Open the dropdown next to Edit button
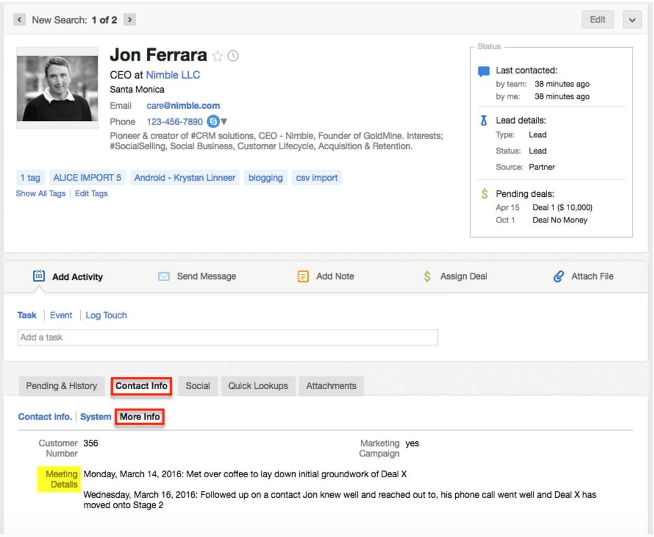Image resolution: width=654 pixels, height=537 pixels. pyautogui.click(x=632, y=20)
